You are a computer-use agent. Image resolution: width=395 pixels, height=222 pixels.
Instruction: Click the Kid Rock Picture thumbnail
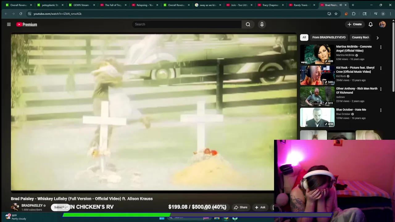[317, 75]
